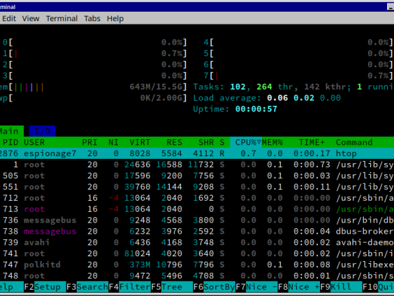Click the CPU 7 usage meter
The width and height of the screenshot is (394, 296).
click(x=298, y=75)
